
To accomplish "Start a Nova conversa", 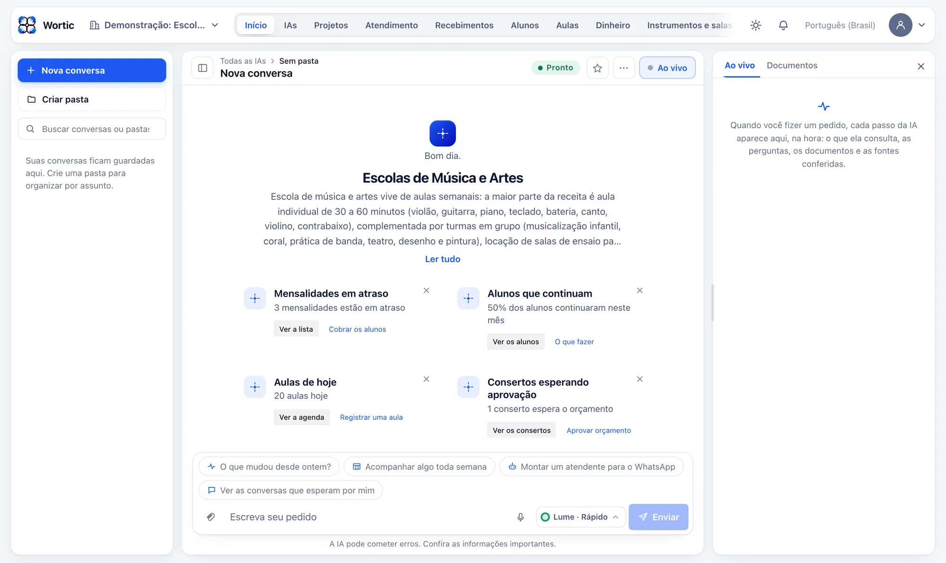I will pyautogui.click(x=92, y=70).
